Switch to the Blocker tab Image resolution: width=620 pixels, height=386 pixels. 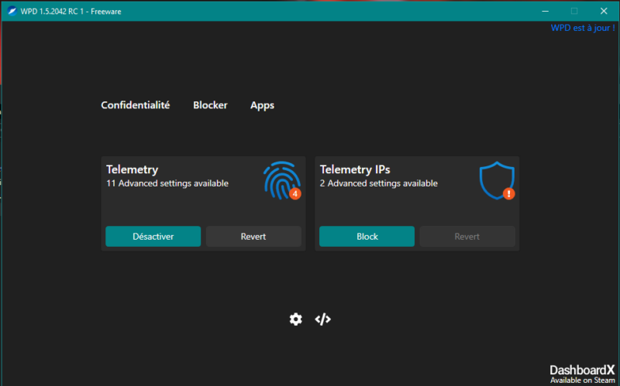coord(210,105)
